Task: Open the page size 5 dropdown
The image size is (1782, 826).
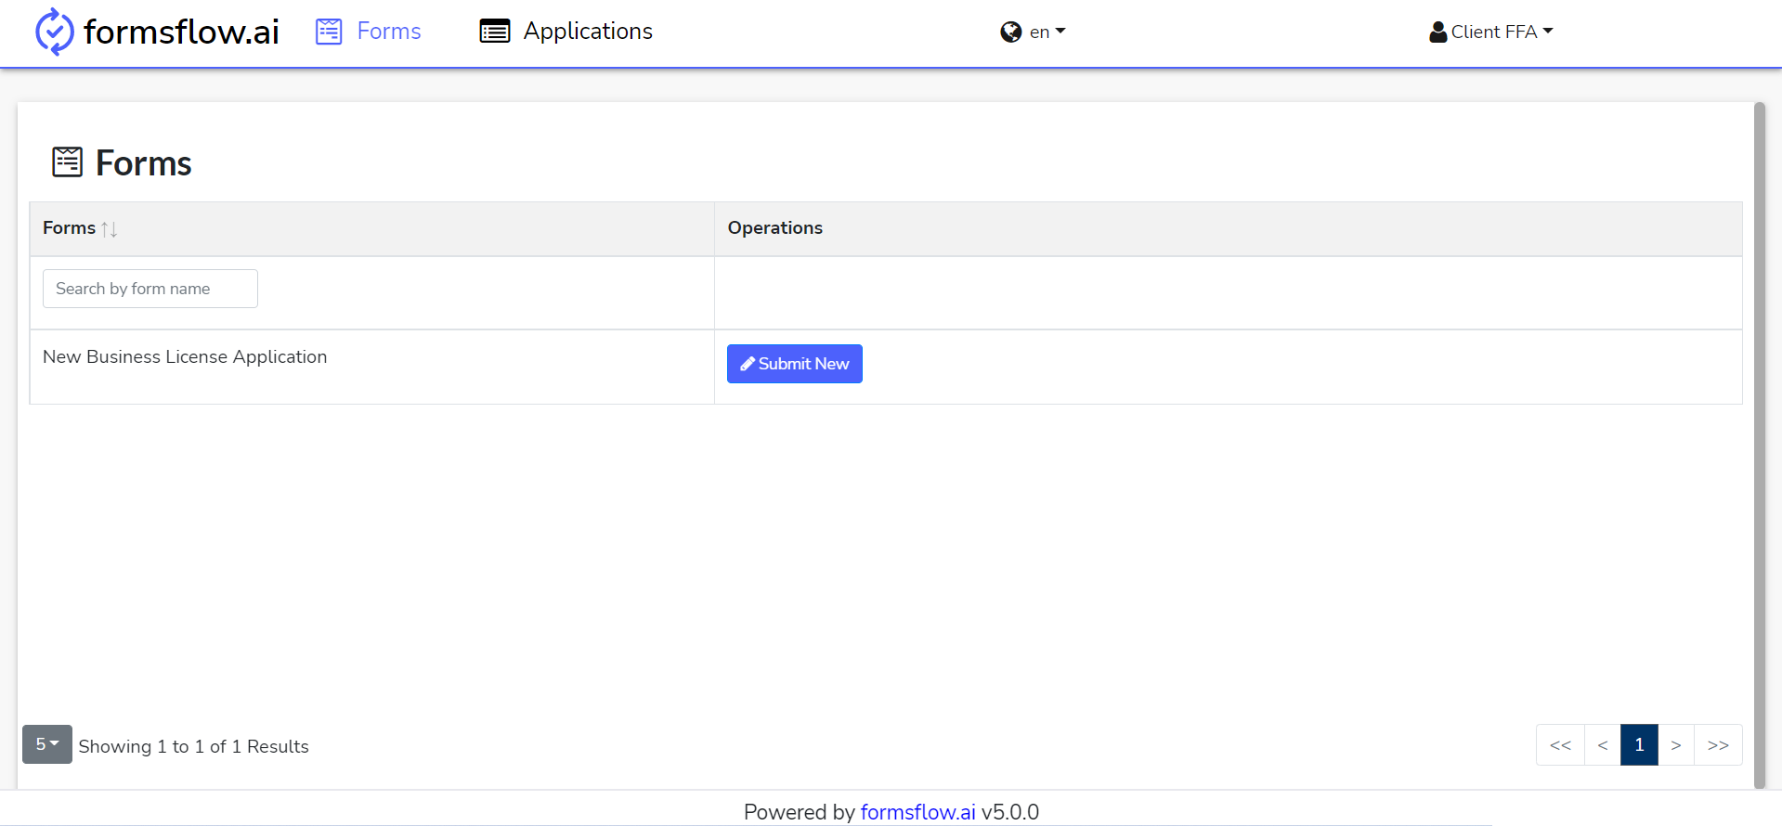Action: pyautogui.click(x=47, y=744)
